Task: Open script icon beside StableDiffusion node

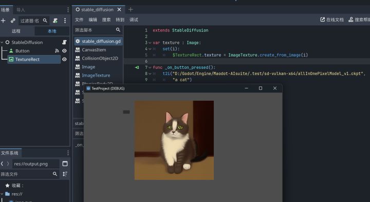Action: [x=64, y=42]
